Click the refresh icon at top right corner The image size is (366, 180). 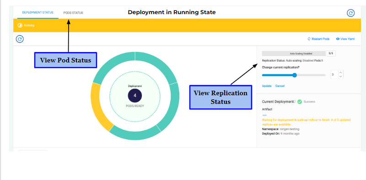(350, 13)
